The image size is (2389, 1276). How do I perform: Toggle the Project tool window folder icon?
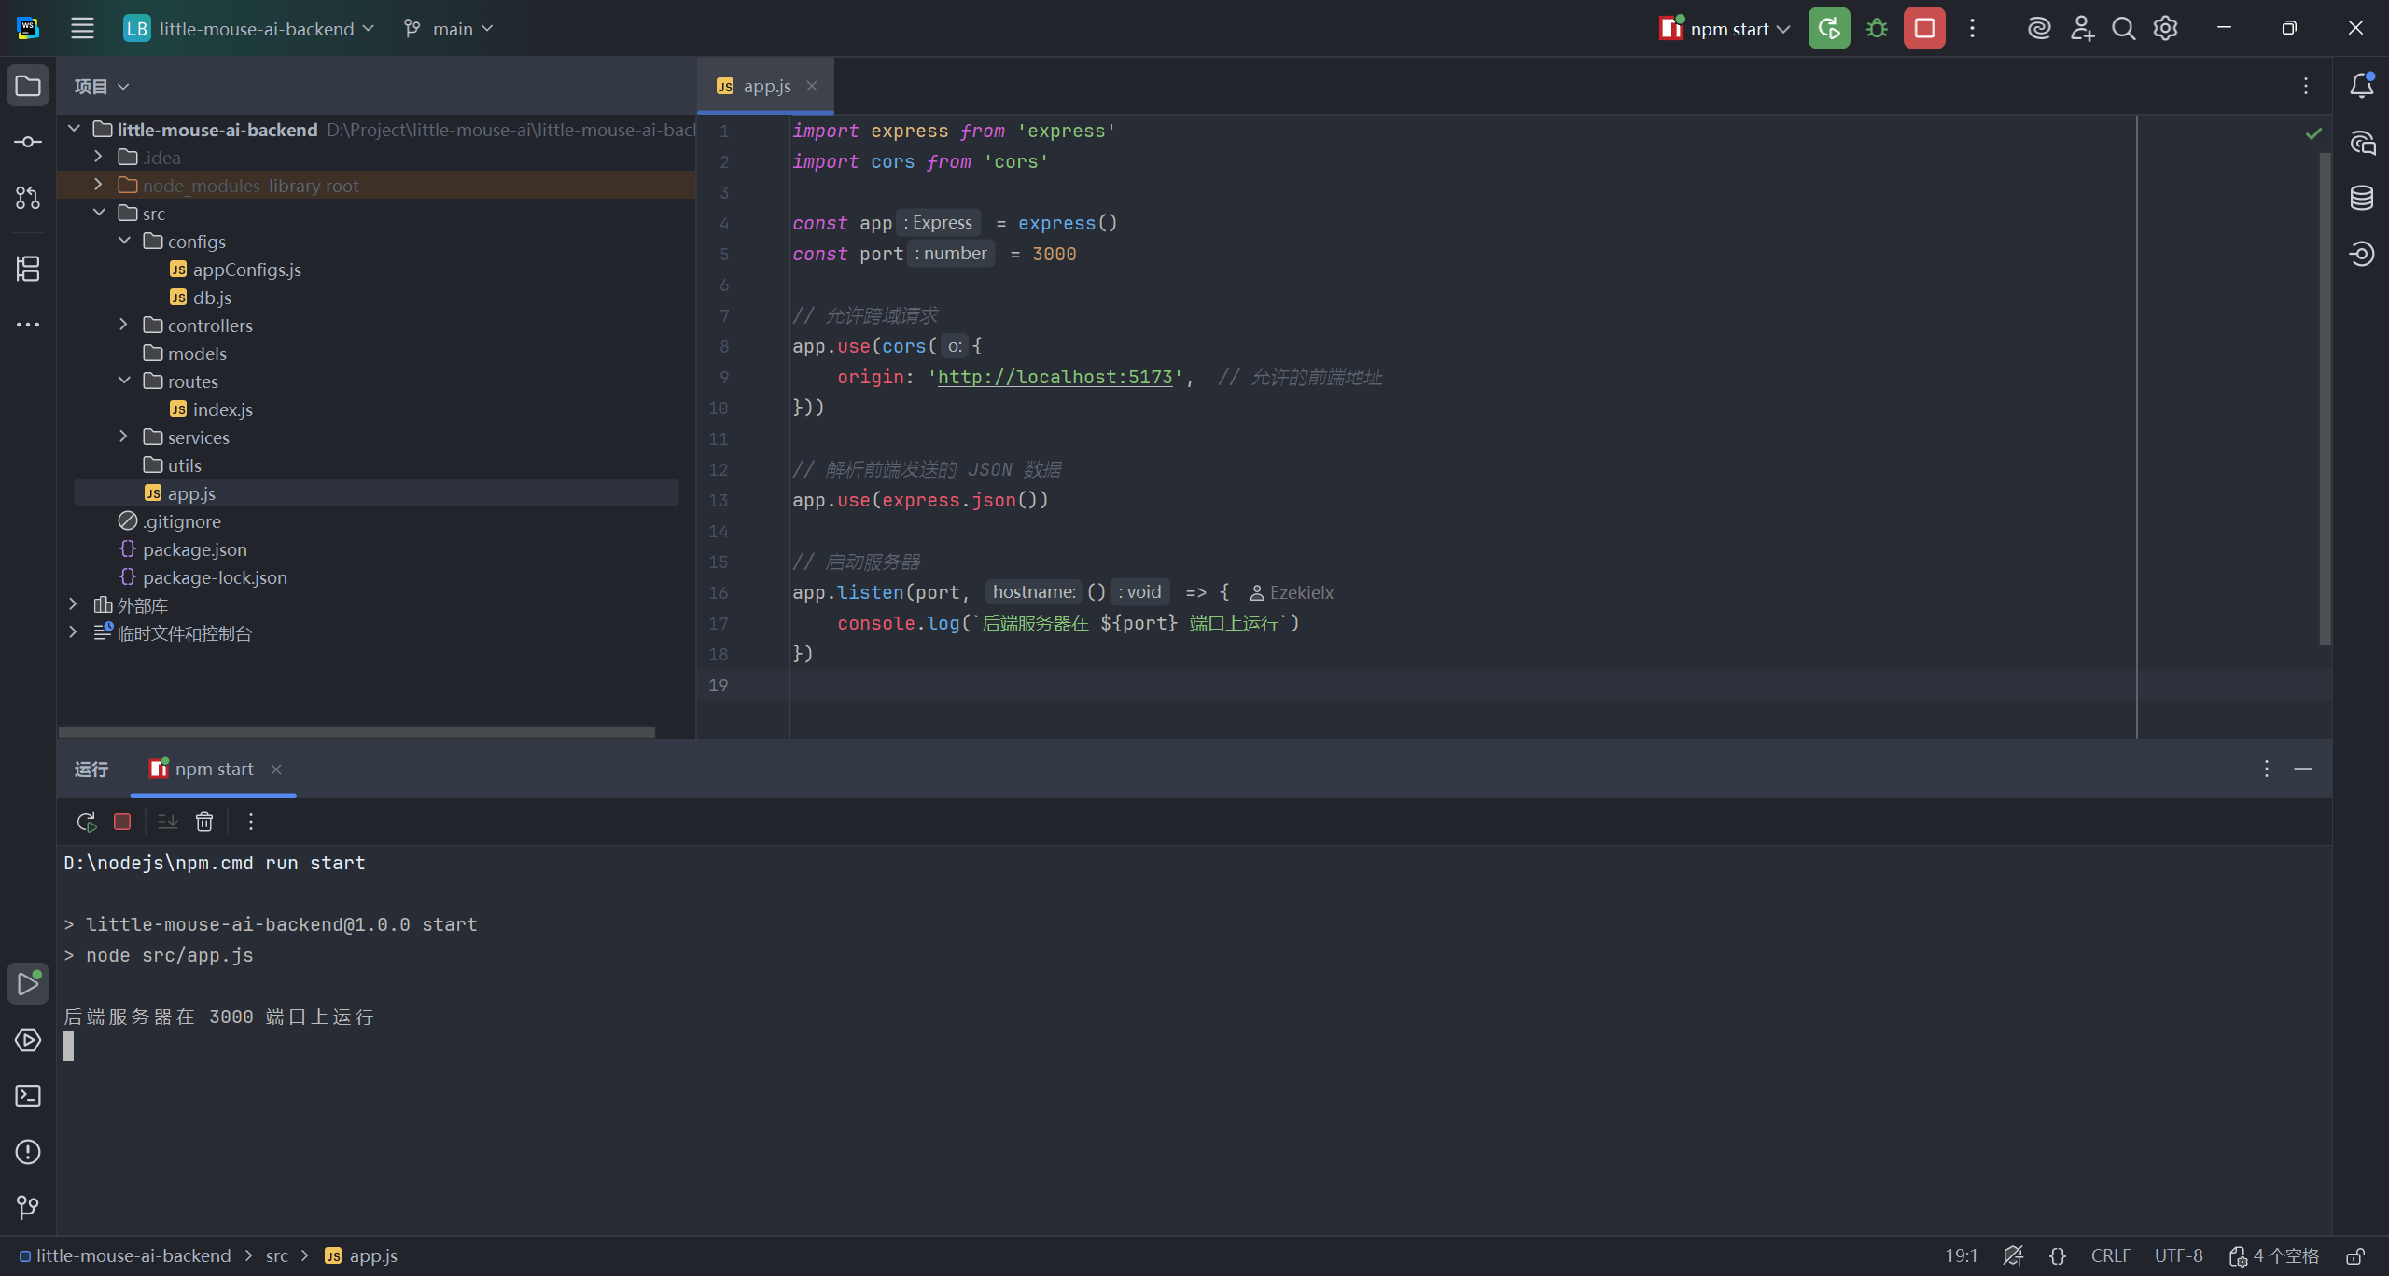coord(28,86)
